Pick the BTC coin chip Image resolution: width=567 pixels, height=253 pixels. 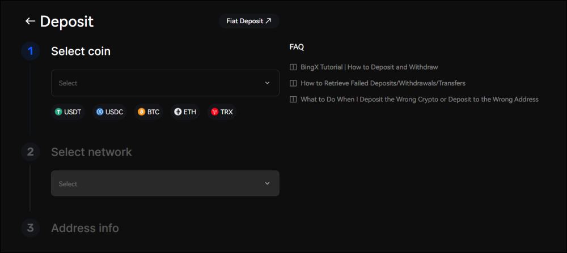149,112
